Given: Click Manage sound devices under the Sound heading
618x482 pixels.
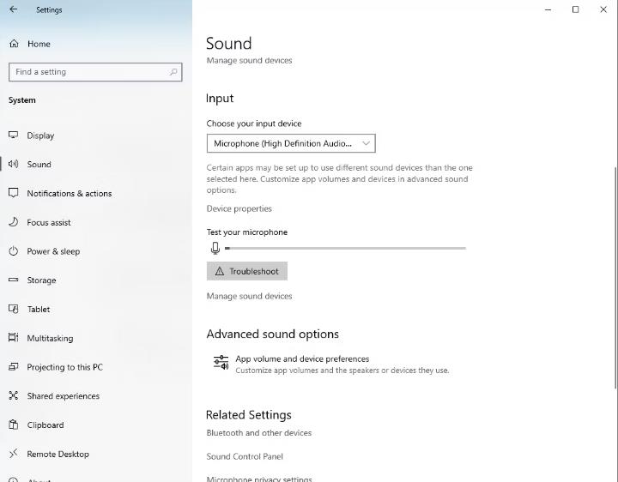Looking at the screenshot, I should [x=249, y=60].
